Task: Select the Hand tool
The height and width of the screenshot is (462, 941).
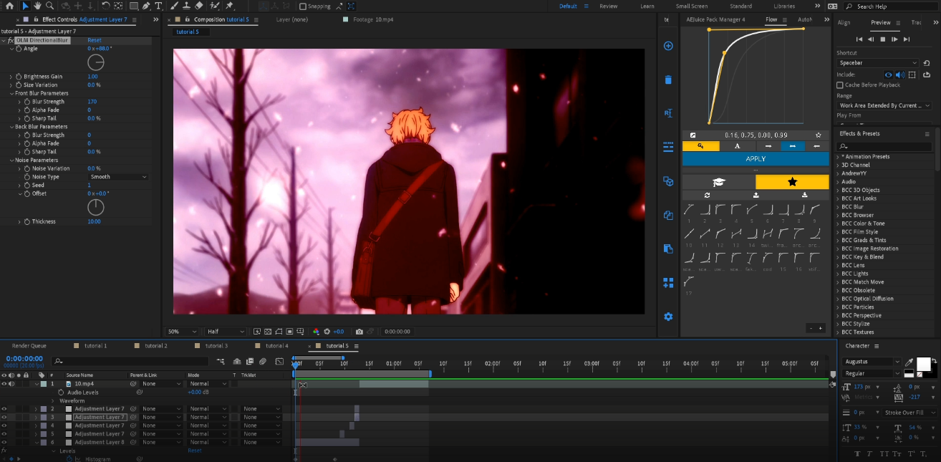Action: tap(37, 6)
